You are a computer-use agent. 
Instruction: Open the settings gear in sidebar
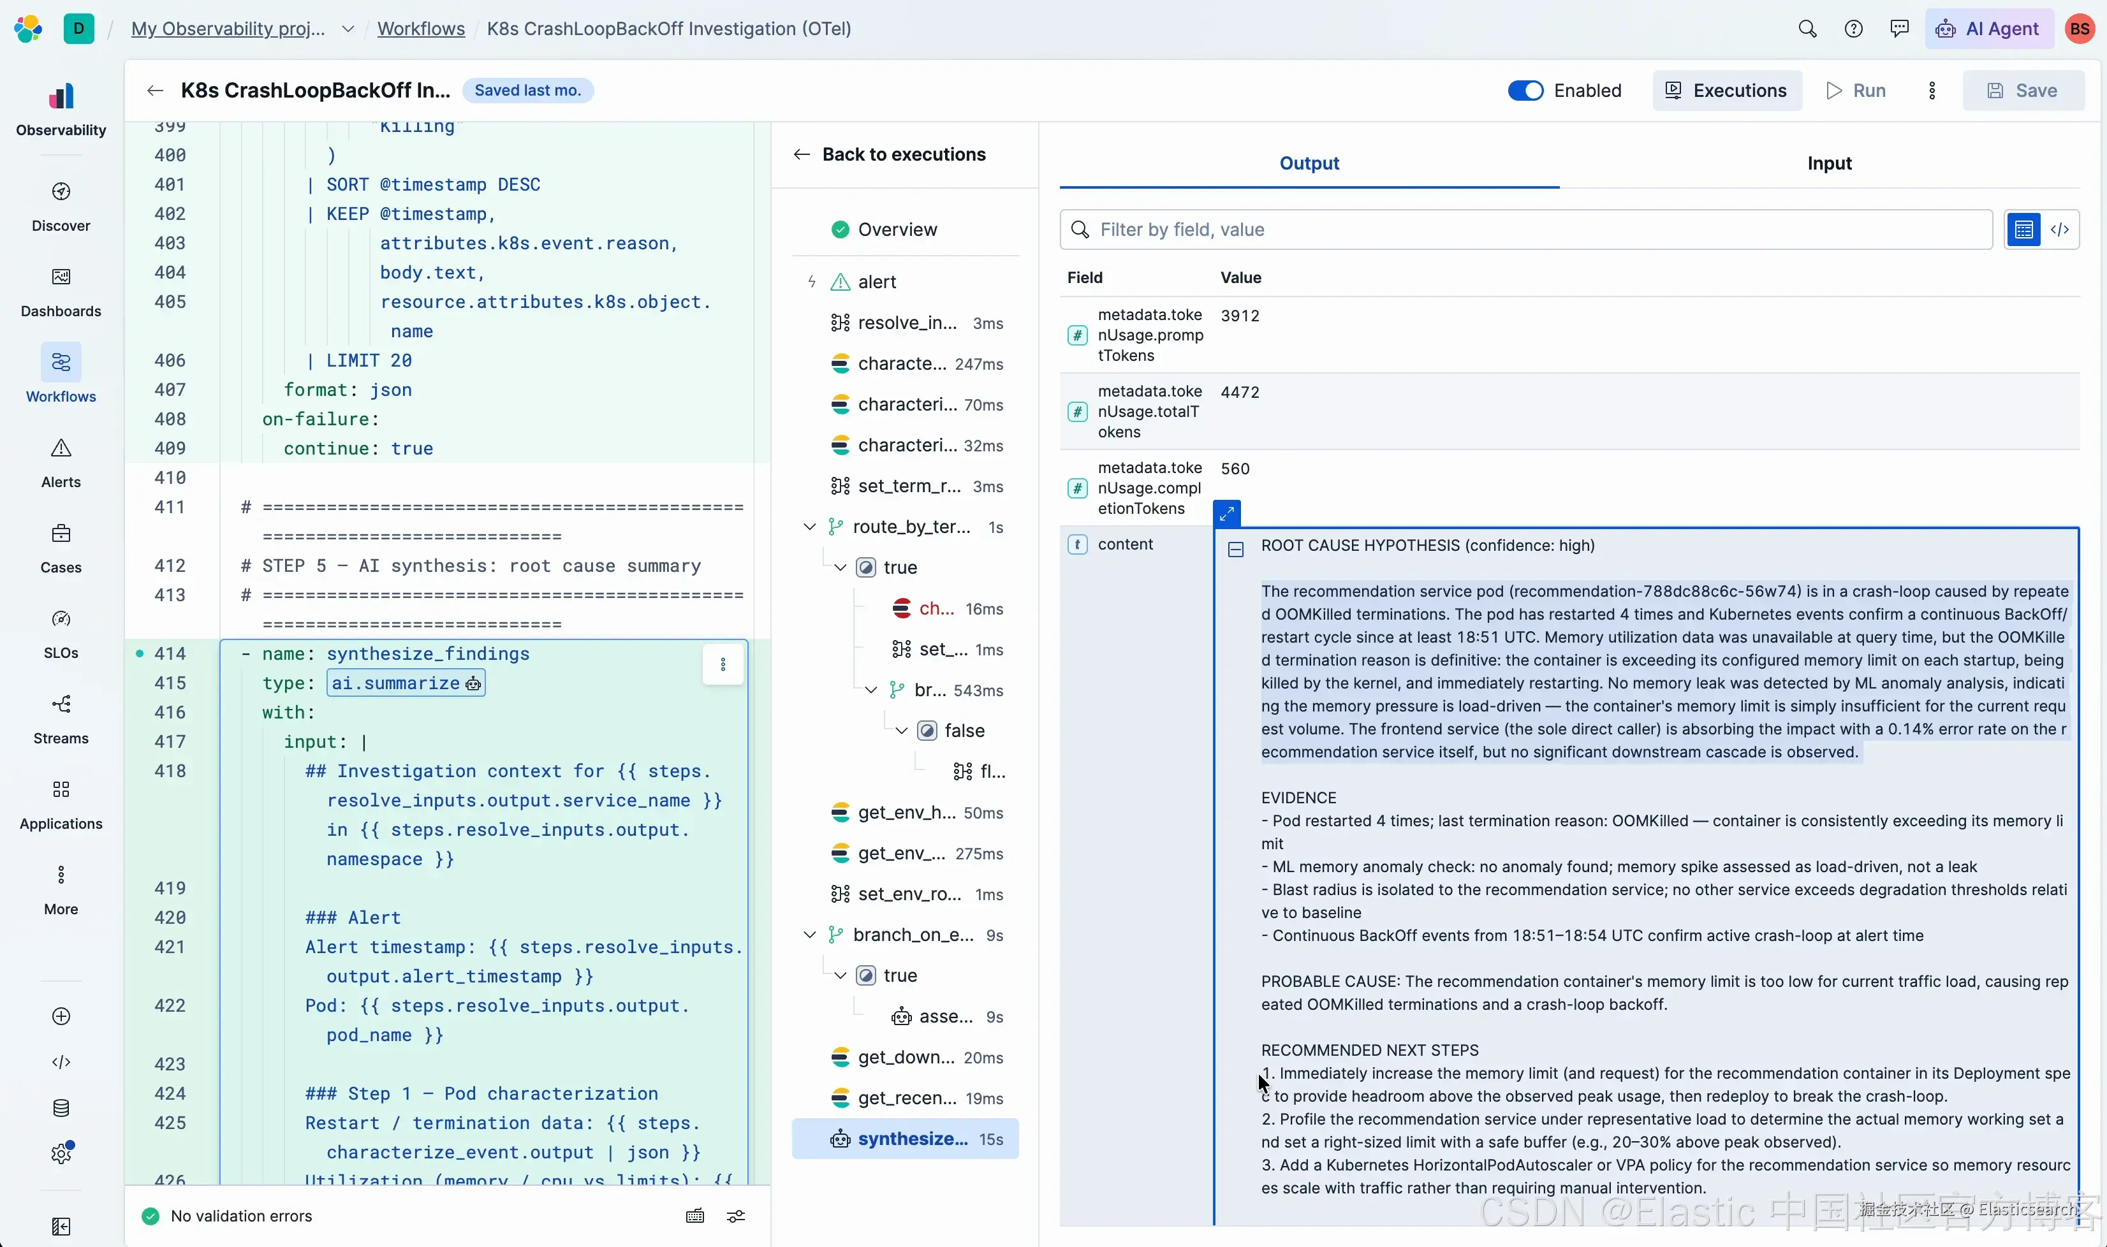[x=61, y=1154]
